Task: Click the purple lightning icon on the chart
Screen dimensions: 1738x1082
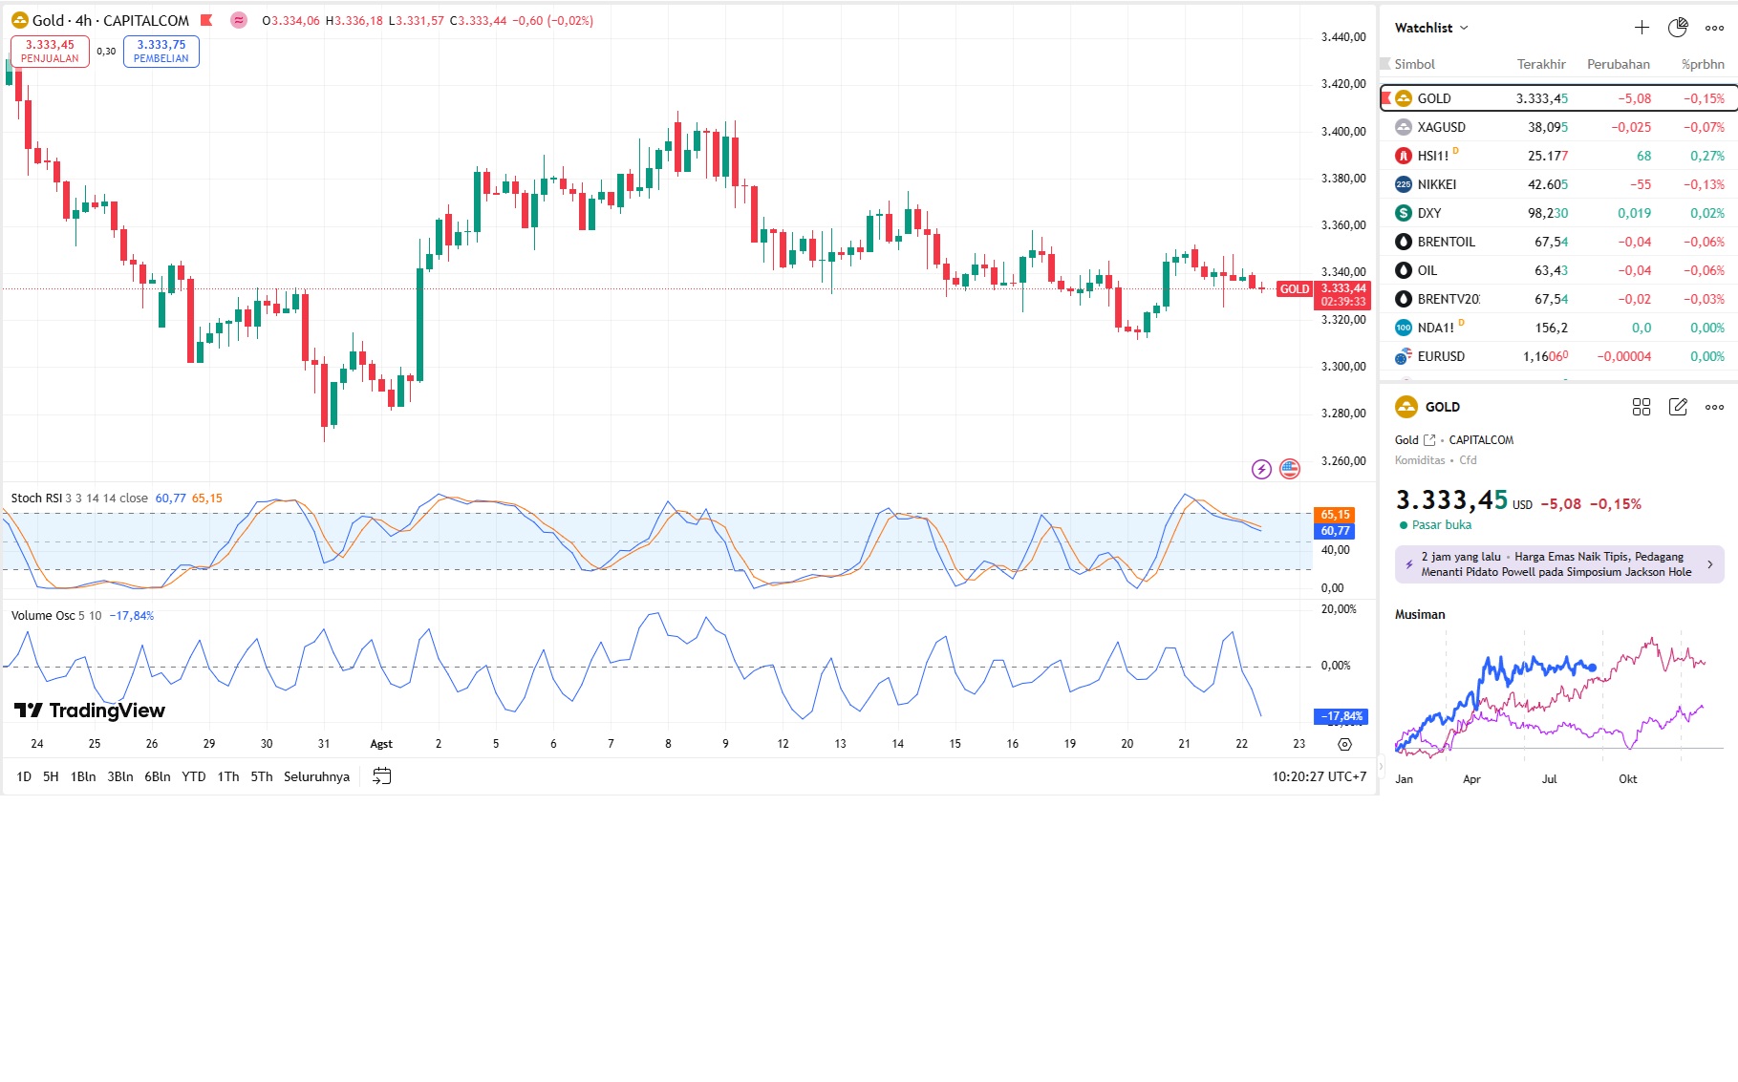Action: point(1261,469)
